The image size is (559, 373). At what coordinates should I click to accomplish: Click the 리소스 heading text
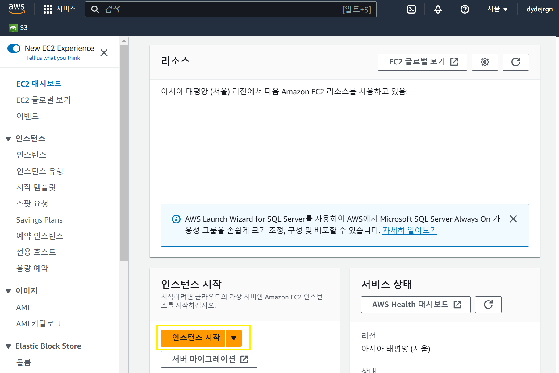(x=175, y=61)
